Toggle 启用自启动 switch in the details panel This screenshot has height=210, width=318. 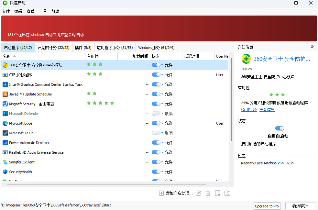pos(280,128)
